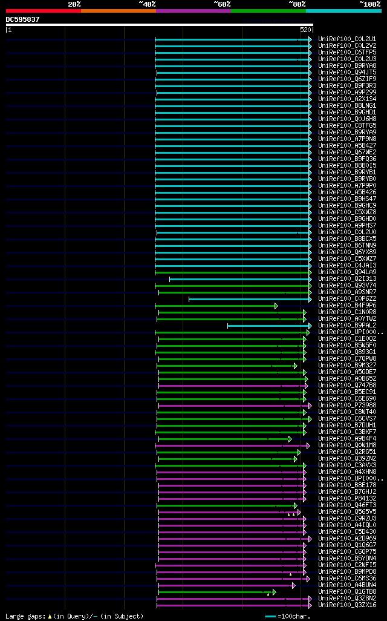Choose hit UniRef100_Q6ZIF9
The image size is (387, 621).
click(347, 79)
